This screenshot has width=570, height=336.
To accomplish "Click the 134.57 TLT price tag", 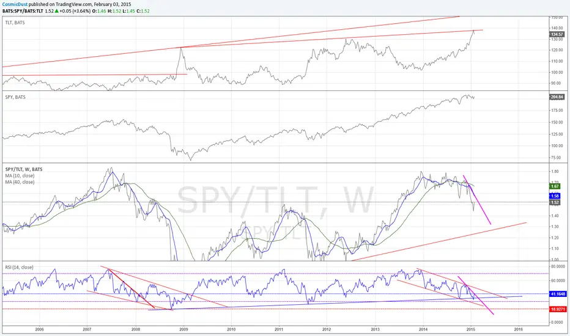I will point(557,34).
